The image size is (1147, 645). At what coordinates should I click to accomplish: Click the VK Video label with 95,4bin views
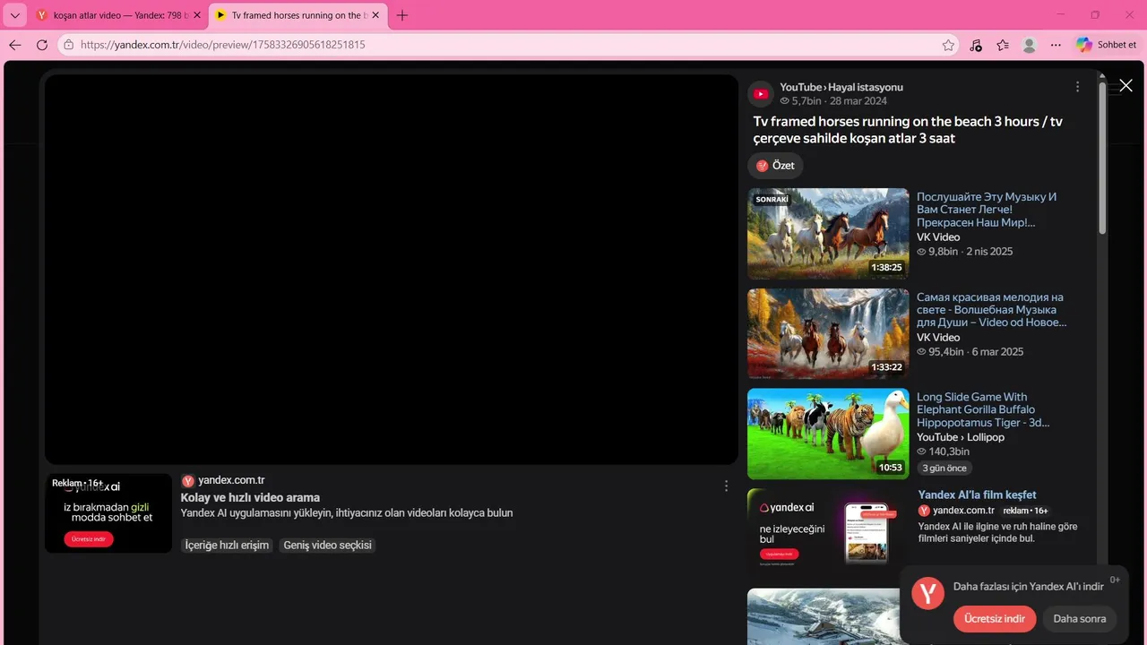pyautogui.click(x=938, y=338)
